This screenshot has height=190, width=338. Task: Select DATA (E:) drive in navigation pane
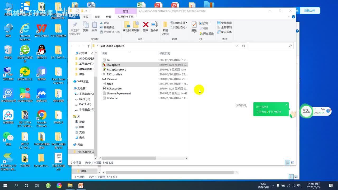tap(85, 104)
